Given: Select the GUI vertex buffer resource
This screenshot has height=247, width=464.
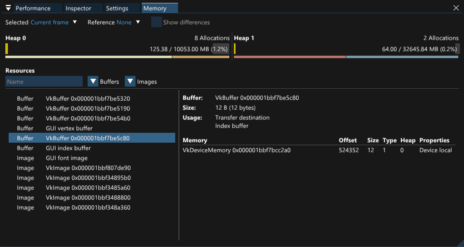Looking at the screenshot, I should point(69,128).
